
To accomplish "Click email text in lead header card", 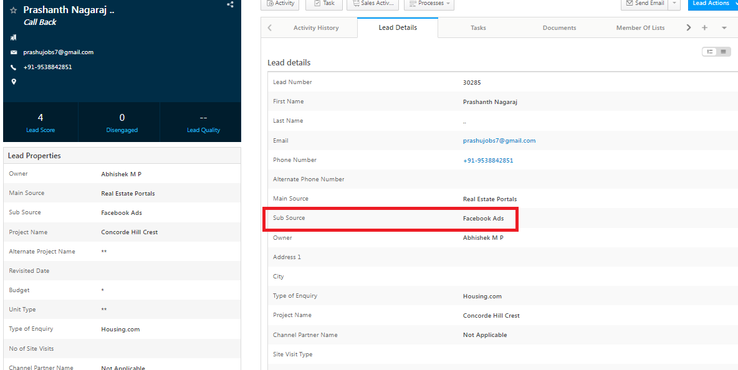I will [59, 52].
